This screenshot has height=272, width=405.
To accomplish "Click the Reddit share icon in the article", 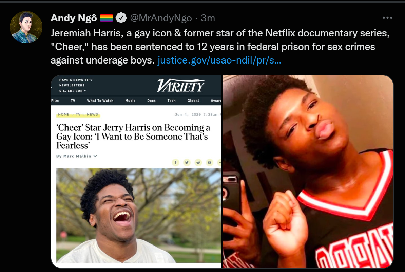I will coord(198,162).
